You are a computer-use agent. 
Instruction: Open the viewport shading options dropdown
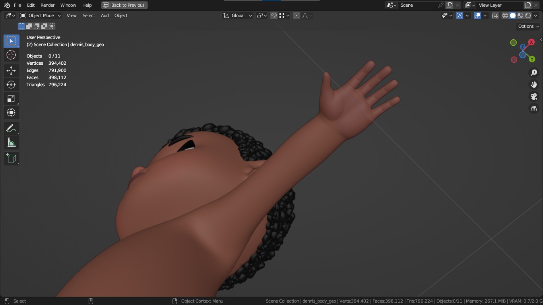tap(535, 15)
